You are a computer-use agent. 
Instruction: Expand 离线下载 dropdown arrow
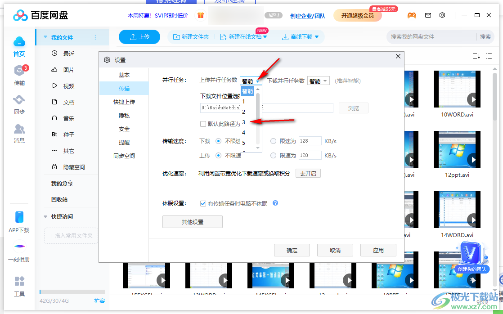click(x=317, y=37)
